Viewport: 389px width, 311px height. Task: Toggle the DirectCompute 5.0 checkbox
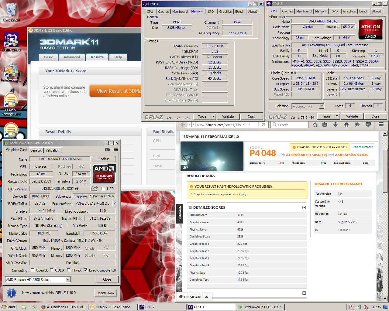pos(85,270)
